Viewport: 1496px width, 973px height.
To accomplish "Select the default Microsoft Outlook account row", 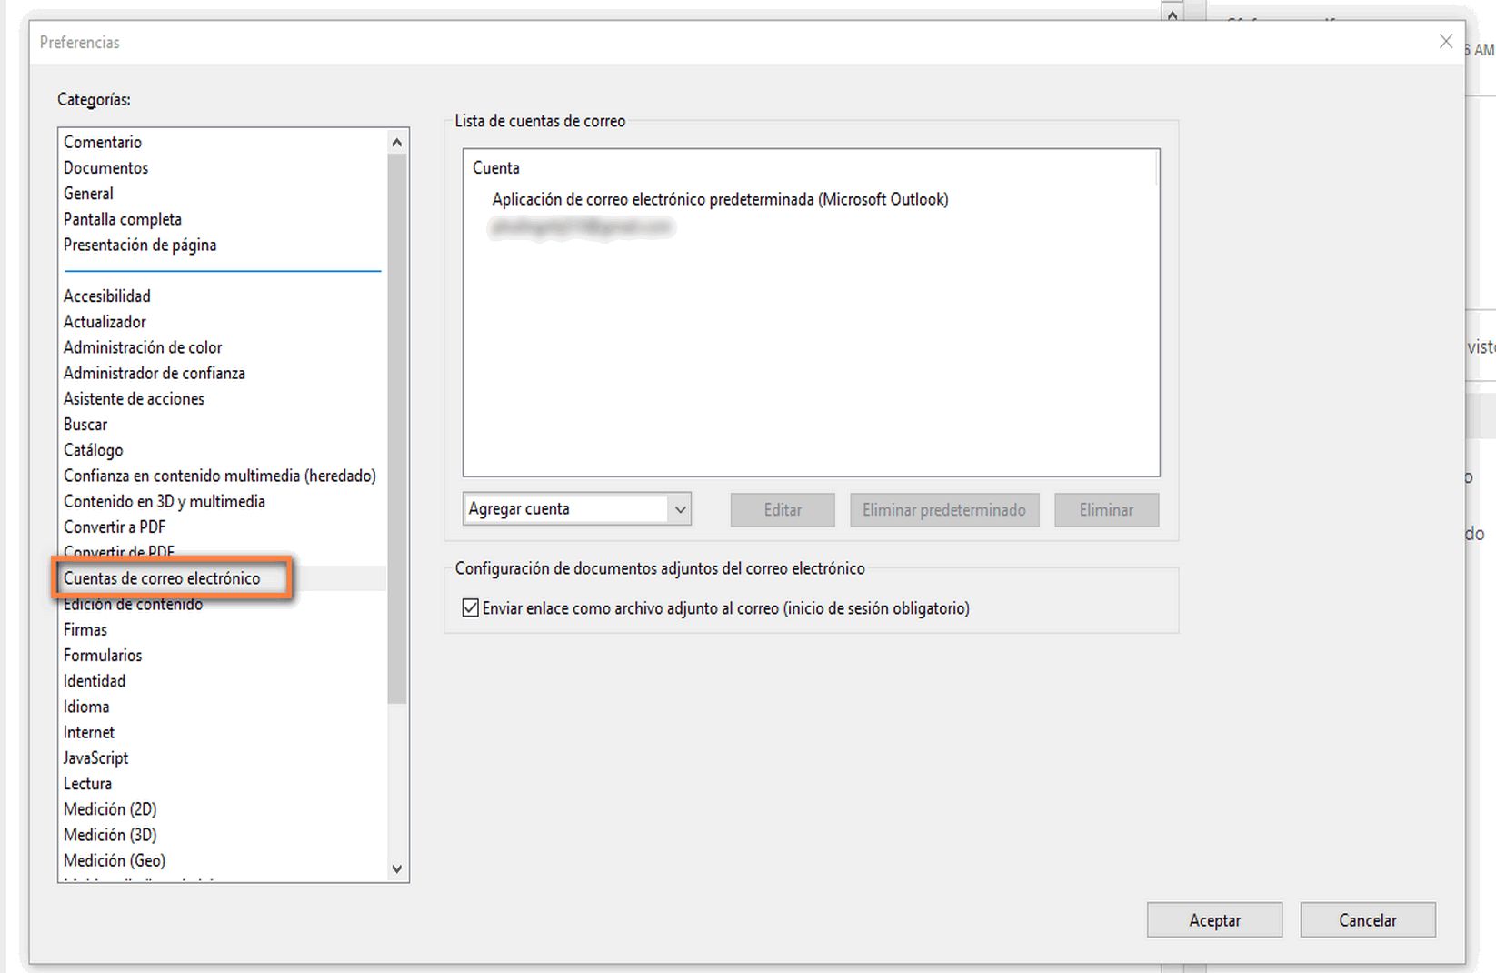I will (x=720, y=199).
